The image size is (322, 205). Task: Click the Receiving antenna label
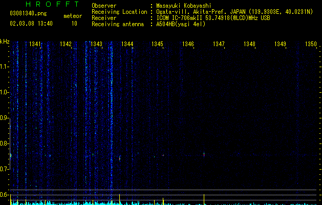pos(118,24)
